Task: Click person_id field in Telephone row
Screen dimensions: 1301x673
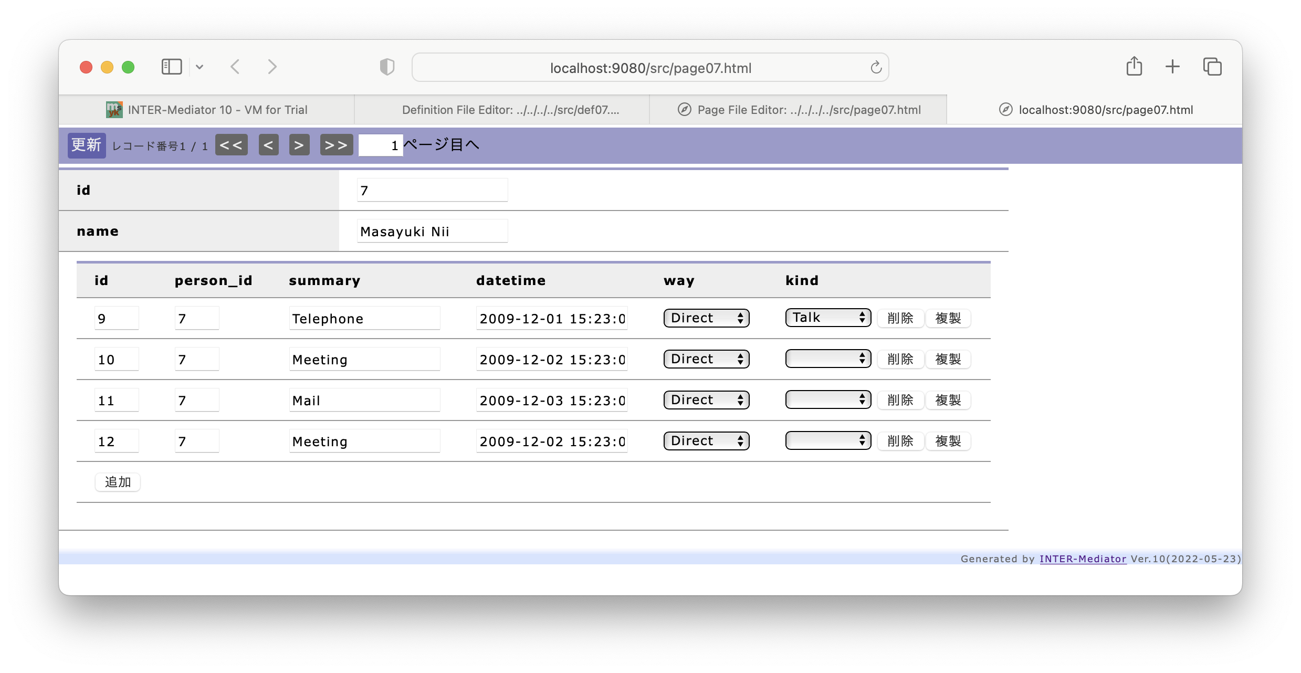Action: [x=197, y=318]
